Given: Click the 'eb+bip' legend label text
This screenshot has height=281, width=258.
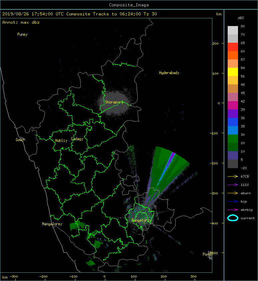Looking at the screenshot, I should tap(247, 210).
